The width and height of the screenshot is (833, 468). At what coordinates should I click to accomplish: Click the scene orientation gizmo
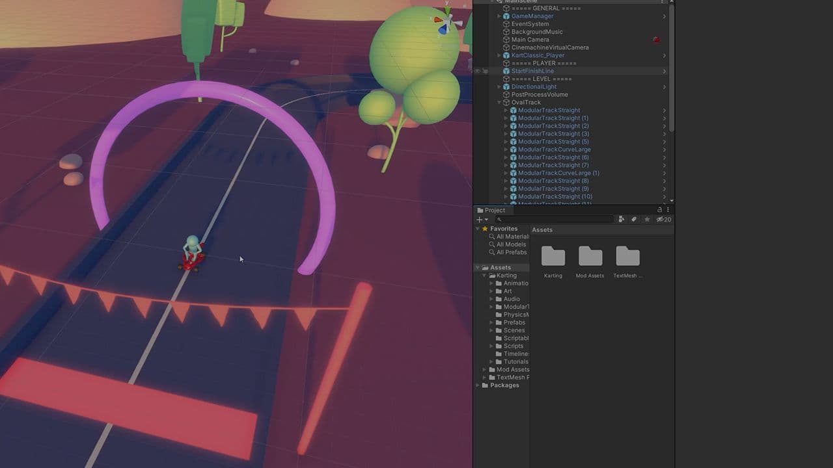[x=446, y=23]
